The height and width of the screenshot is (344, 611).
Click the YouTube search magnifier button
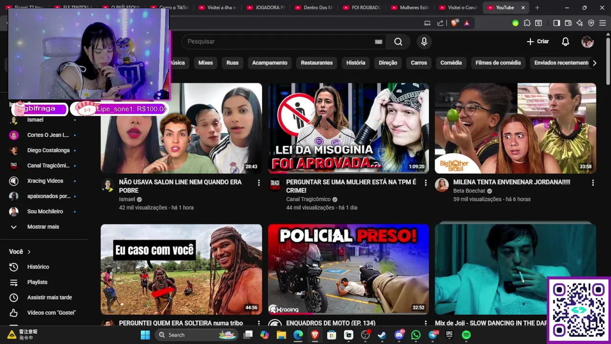point(398,42)
